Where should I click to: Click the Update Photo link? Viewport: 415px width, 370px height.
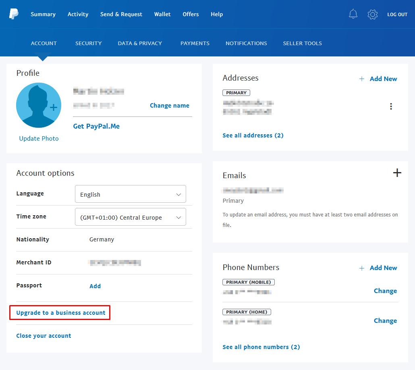(x=39, y=139)
